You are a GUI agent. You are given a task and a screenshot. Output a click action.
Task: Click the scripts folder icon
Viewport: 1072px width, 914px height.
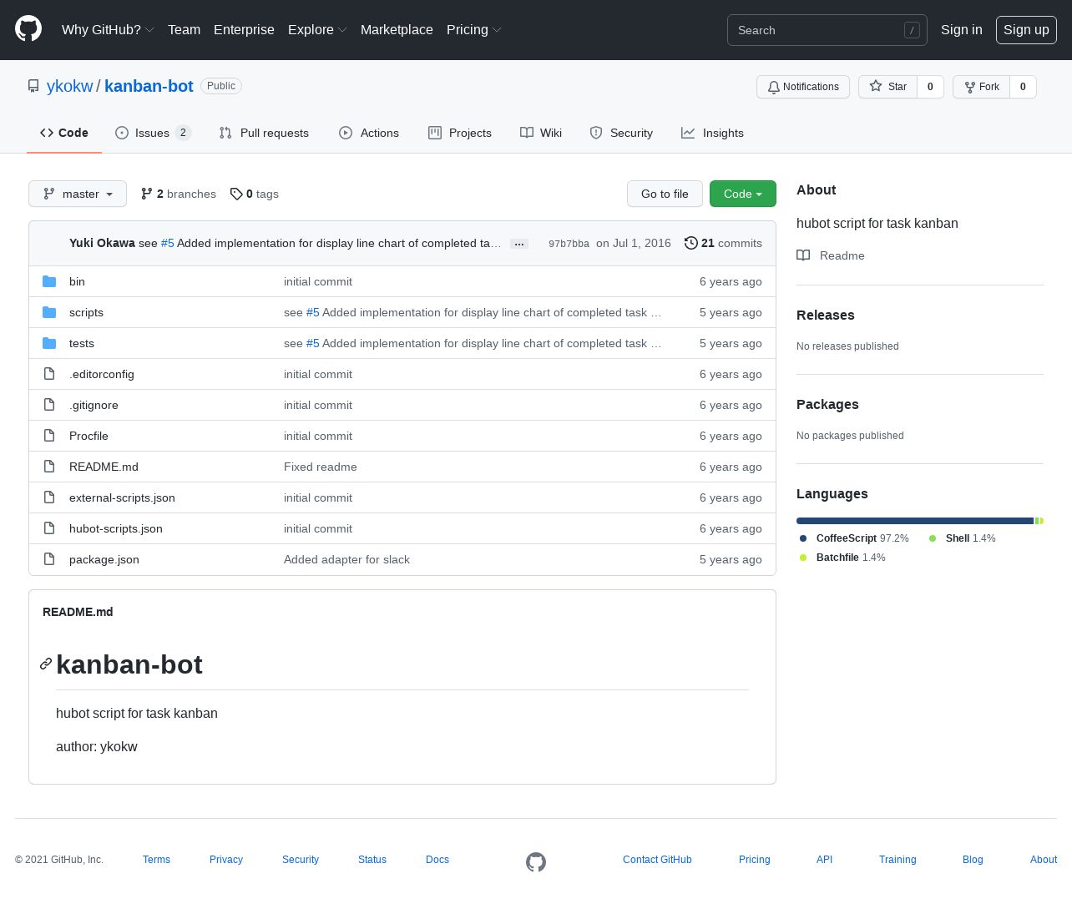(49, 312)
